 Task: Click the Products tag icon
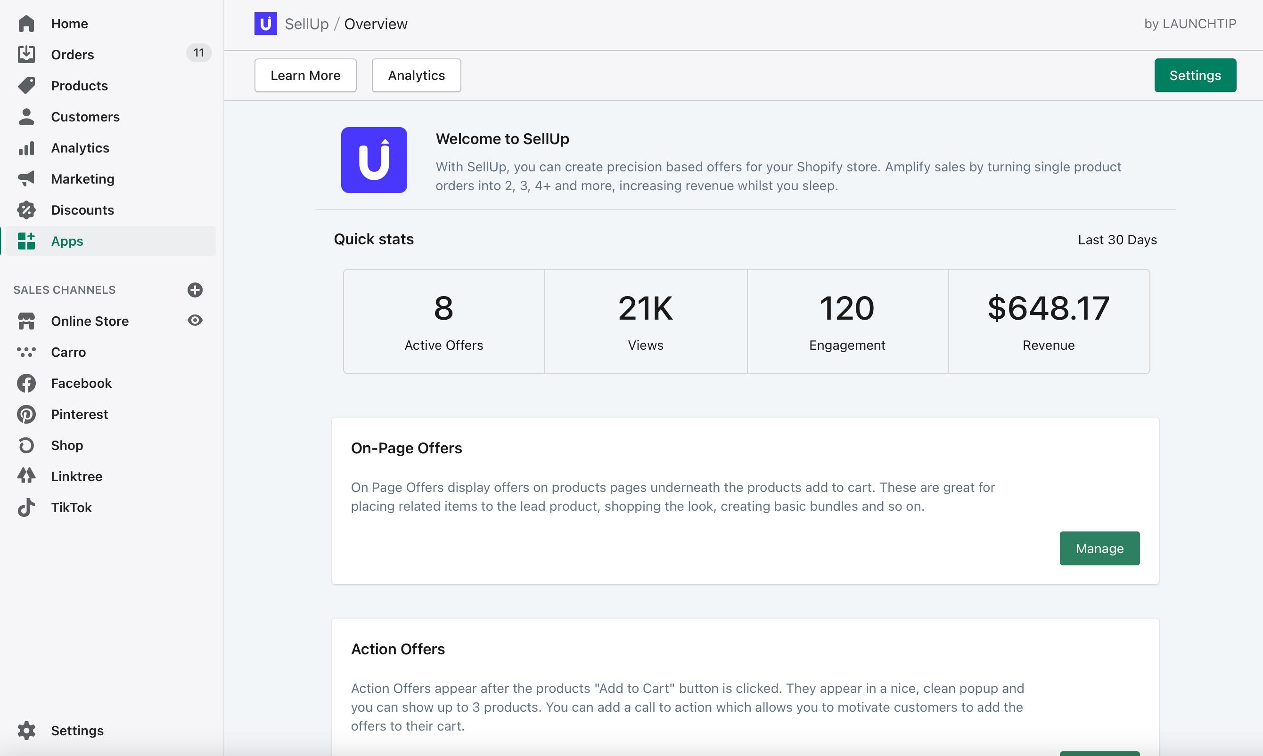point(26,86)
